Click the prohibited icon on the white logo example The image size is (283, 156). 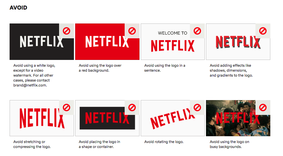pos(66,31)
